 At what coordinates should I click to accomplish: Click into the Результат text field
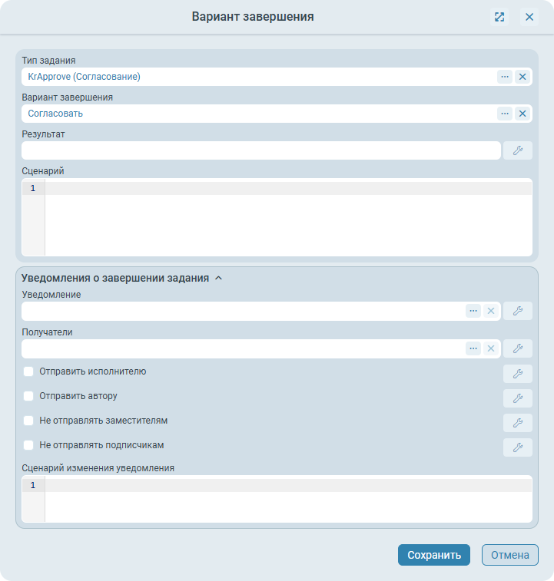tap(261, 150)
